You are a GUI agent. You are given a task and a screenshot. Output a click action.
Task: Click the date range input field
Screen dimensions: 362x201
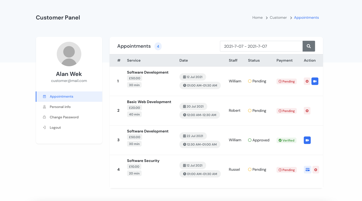[x=261, y=46]
